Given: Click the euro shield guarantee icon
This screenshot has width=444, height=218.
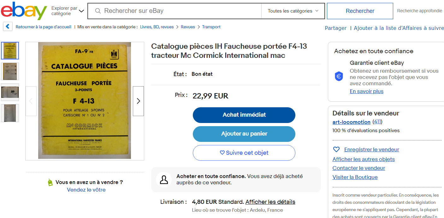Looking at the screenshot, I should pos(339,76).
